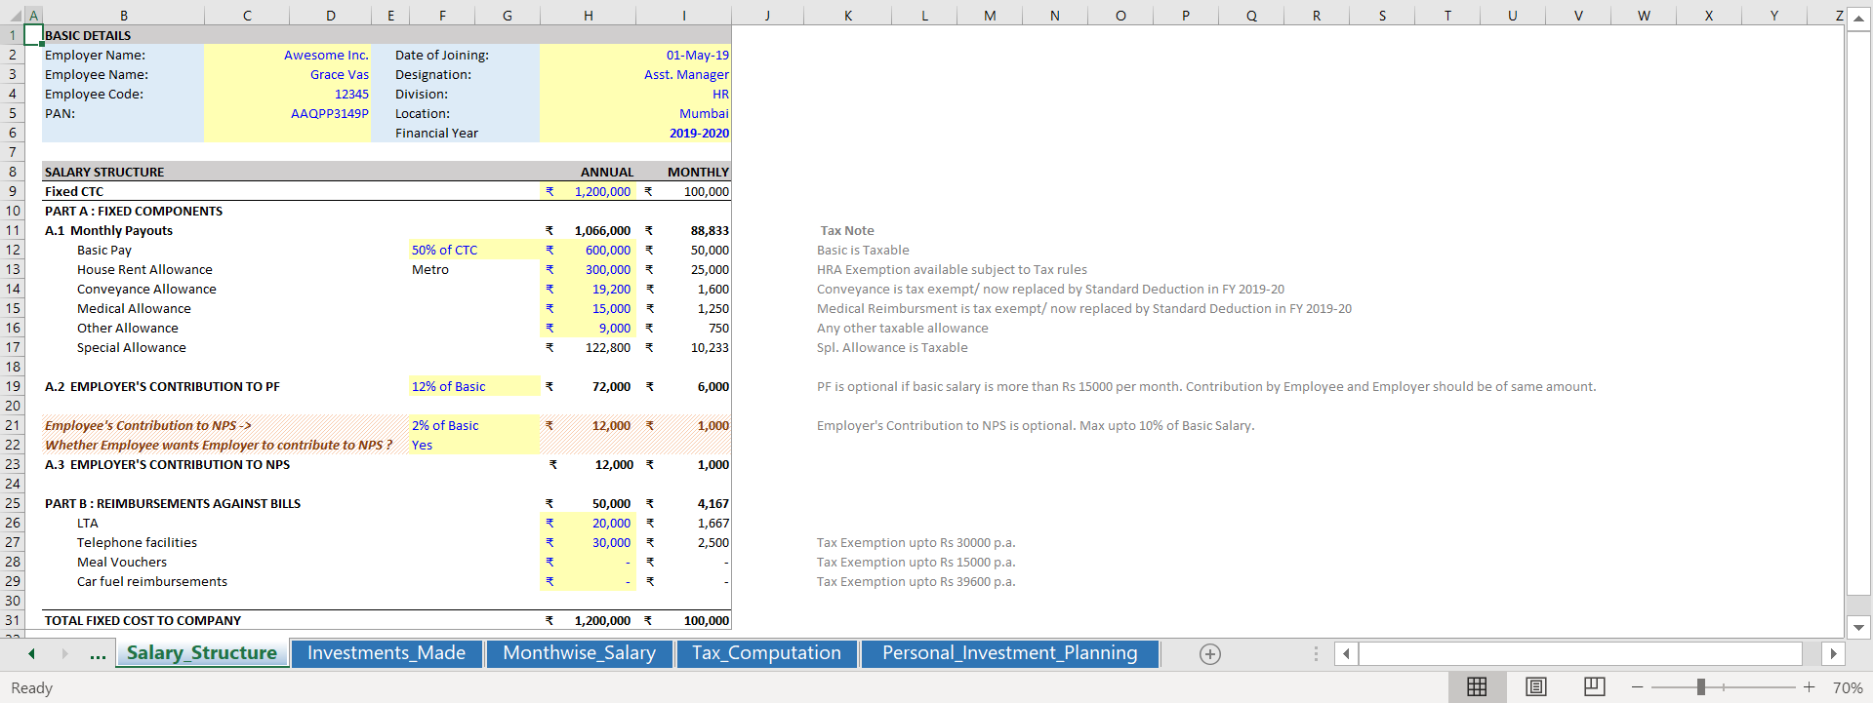Select Employee Code cell 12345

pos(351,95)
